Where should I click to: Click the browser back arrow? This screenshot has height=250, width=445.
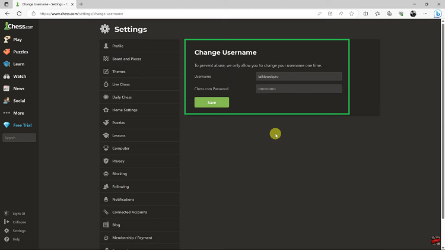coord(7,14)
